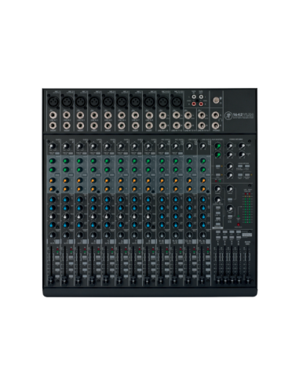
Task: Click channel 1 Insert jack
Action: click(53, 126)
